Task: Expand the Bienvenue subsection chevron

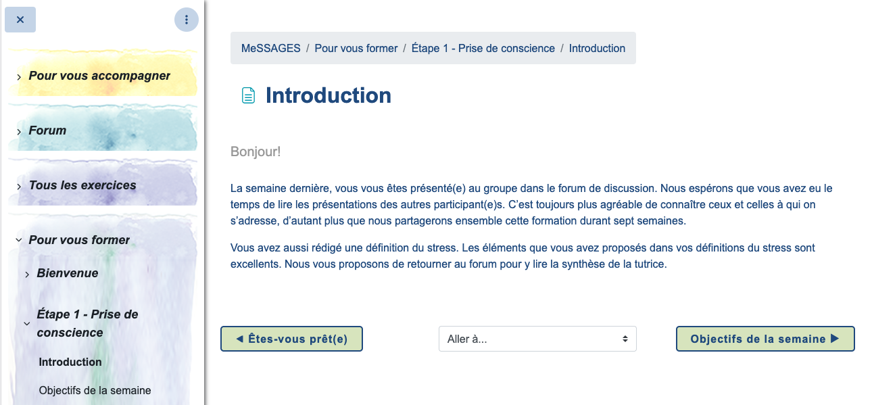Action: tap(27, 274)
